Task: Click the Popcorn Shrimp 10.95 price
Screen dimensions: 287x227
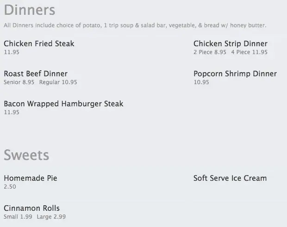Action: [x=201, y=82]
